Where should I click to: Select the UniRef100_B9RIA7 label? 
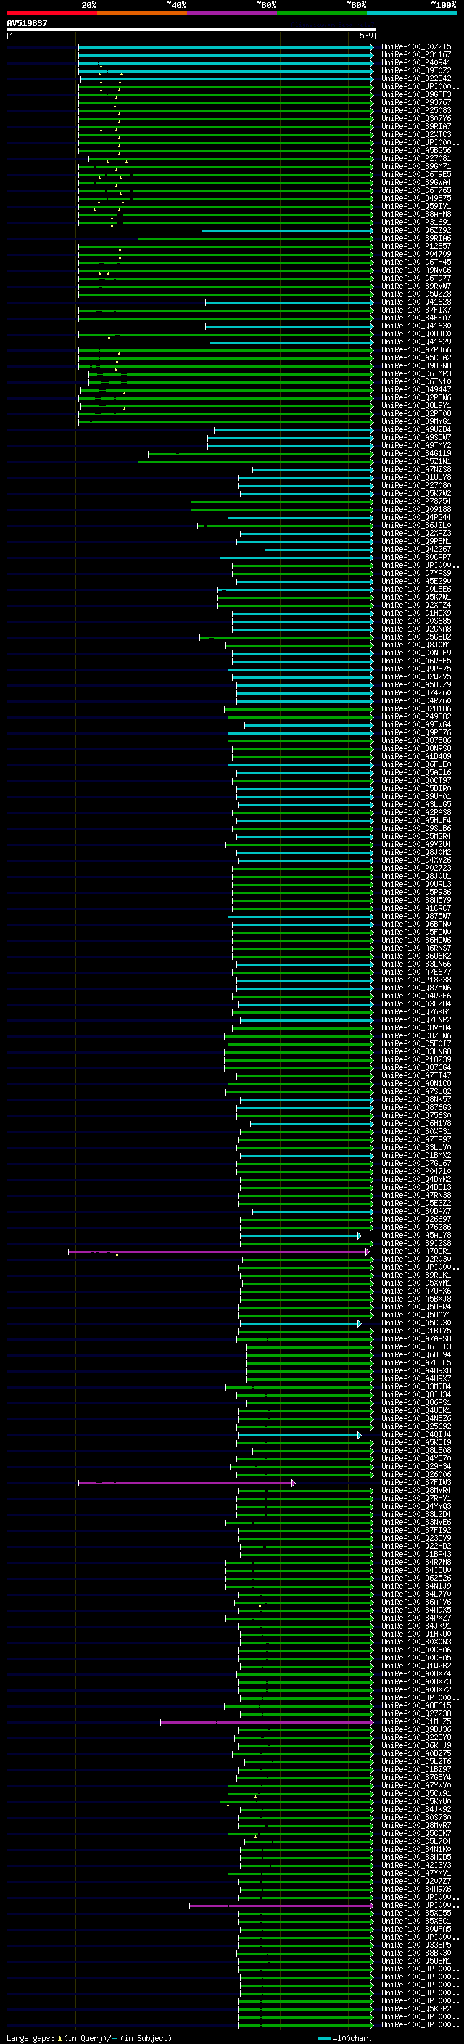[x=416, y=126]
